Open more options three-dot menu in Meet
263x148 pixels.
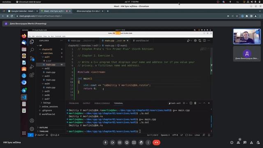point(148,143)
